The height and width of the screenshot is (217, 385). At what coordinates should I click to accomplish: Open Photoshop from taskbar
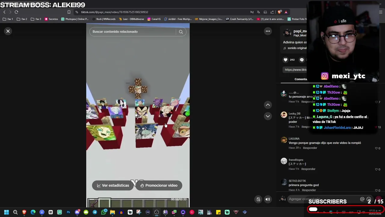pyautogui.click(x=68, y=212)
